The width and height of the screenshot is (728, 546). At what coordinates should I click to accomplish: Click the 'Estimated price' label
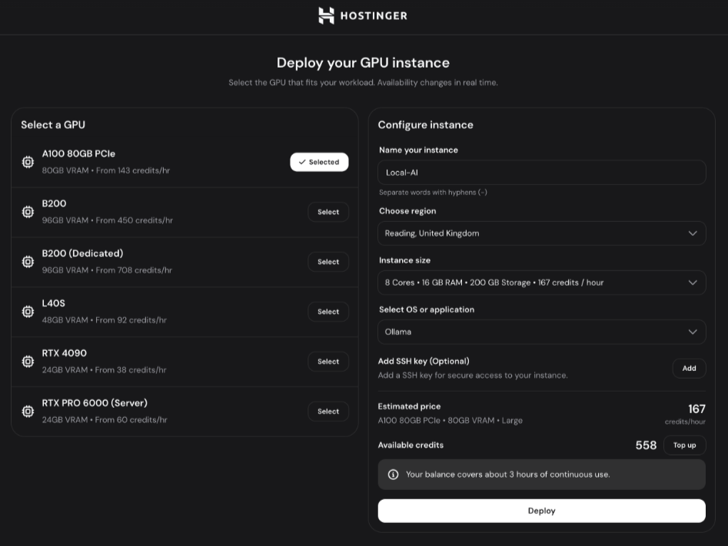[410, 406]
